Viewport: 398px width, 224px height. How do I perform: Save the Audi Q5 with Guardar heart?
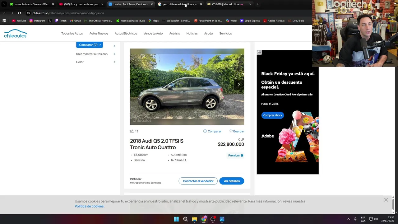(x=237, y=131)
